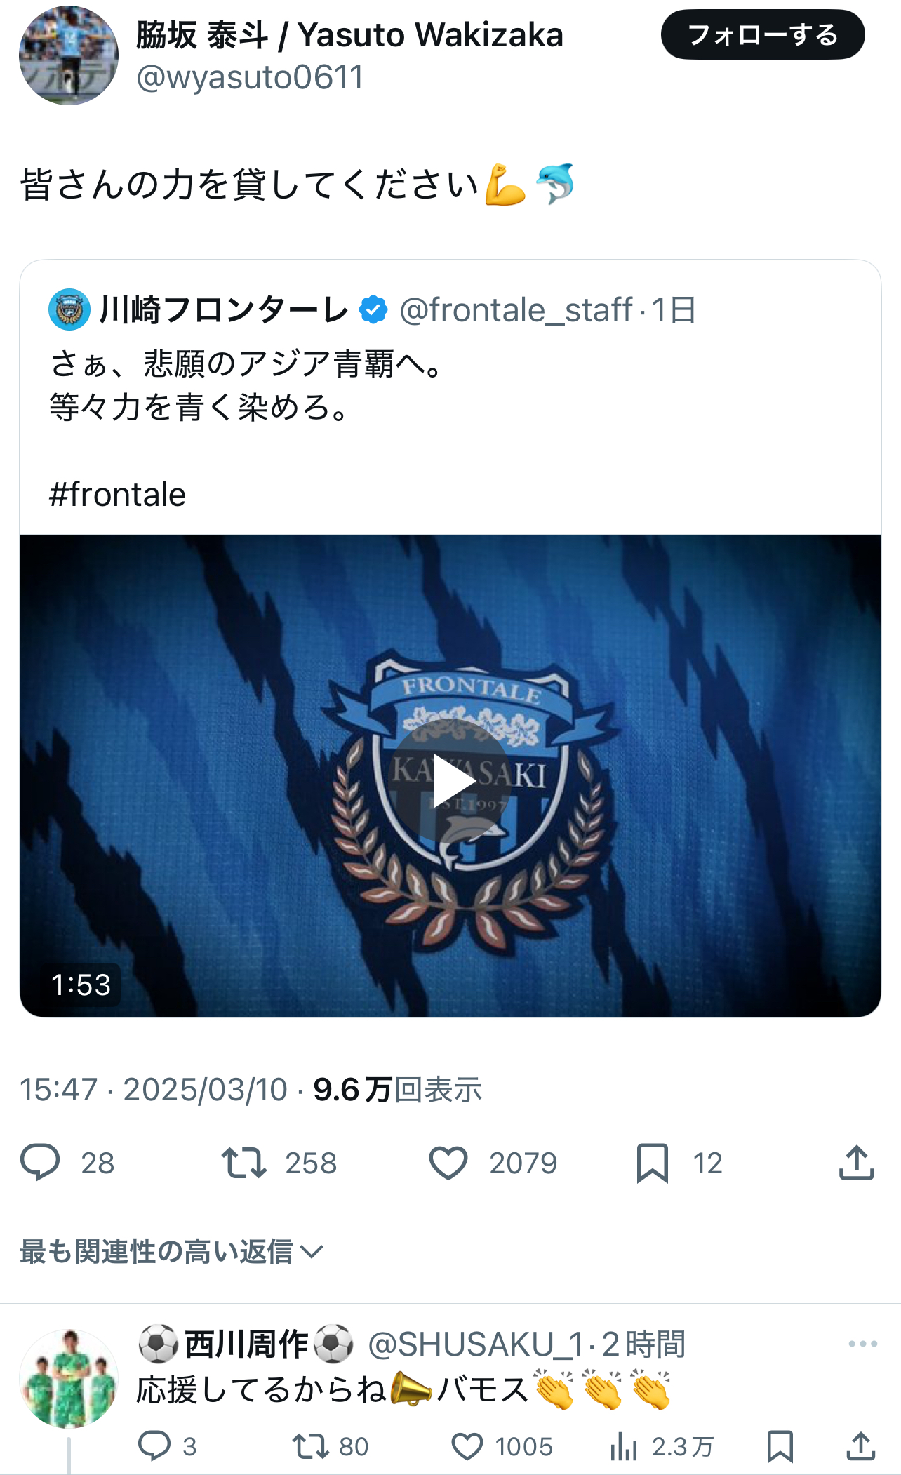Bookmark 西川周作's reply
Screen dimensions: 901x1475
780,1446
